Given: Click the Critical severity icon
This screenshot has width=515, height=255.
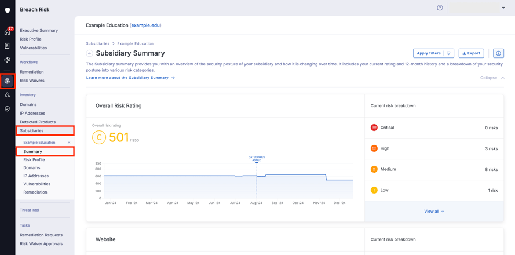Looking at the screenshot, I should click(x=374, y=128).
